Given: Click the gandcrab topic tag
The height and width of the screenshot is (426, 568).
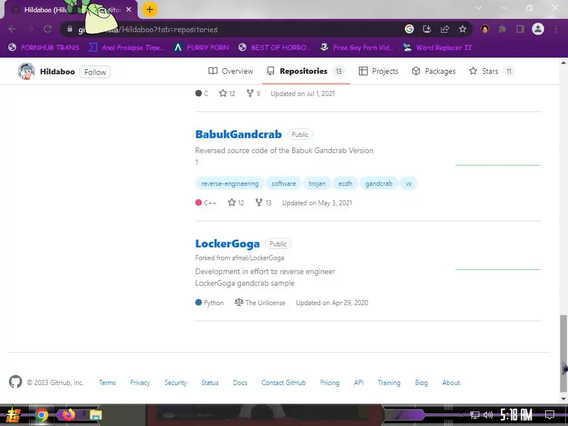Looking at the screenshot, I should click(379, 184).
